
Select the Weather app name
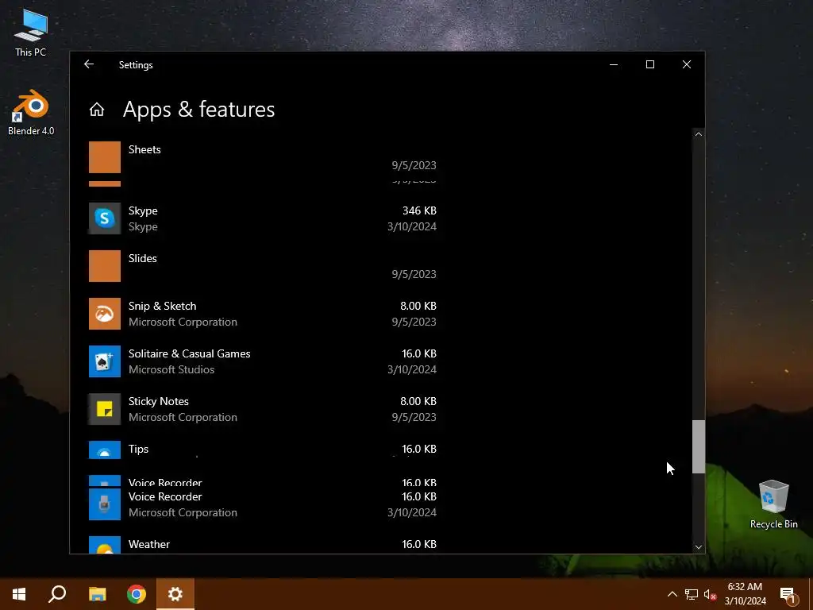[x=149, y=545]
